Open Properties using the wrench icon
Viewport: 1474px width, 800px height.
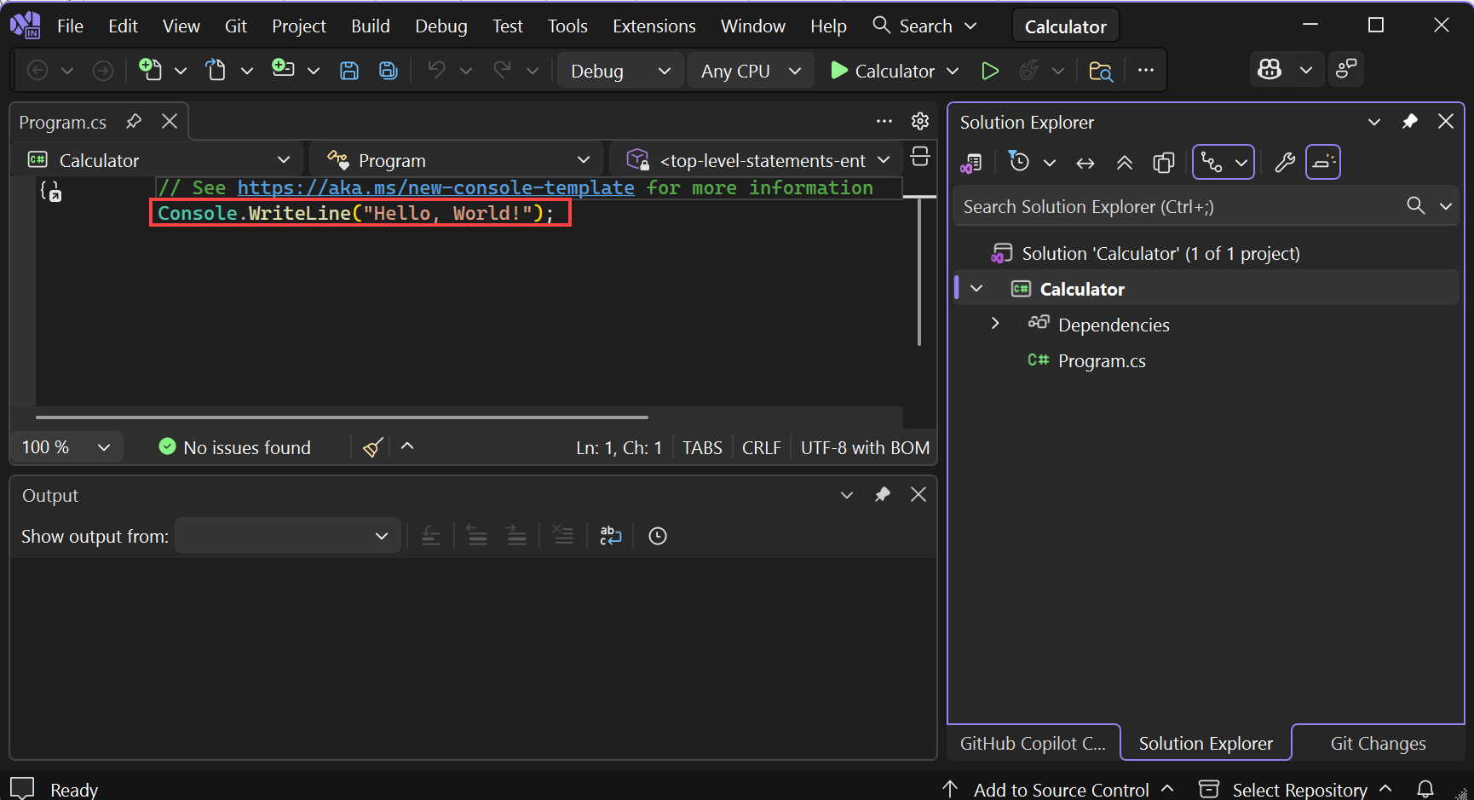pos(1284,162)
